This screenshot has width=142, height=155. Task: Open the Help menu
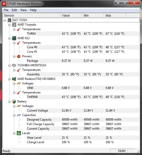[33, 10]
